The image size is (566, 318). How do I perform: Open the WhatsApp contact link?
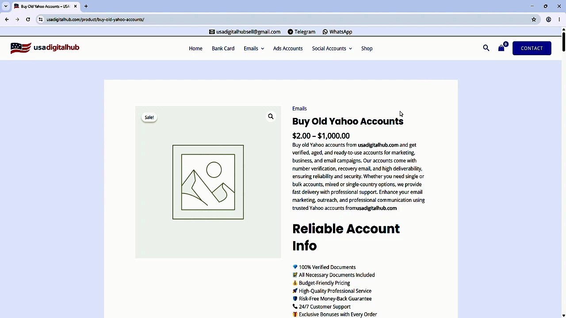pos(340,32)
